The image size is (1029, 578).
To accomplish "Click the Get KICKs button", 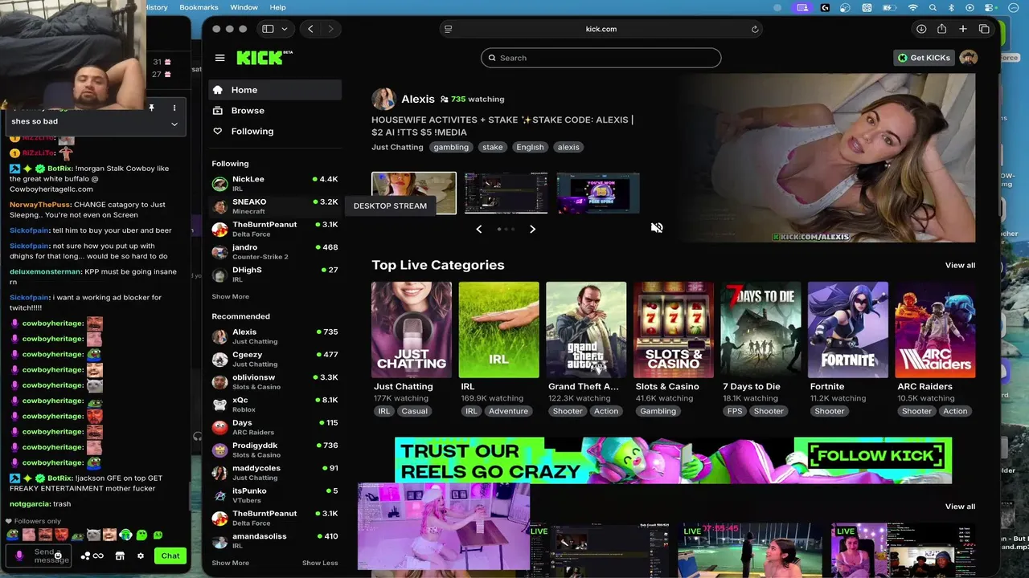I will 924,58.
